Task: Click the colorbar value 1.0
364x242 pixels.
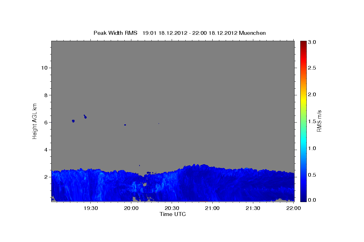Action: [x=312, y=148]
